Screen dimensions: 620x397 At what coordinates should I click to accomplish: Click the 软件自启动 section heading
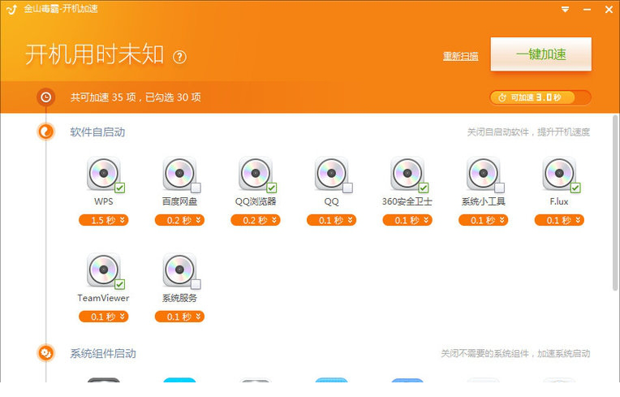97,132
